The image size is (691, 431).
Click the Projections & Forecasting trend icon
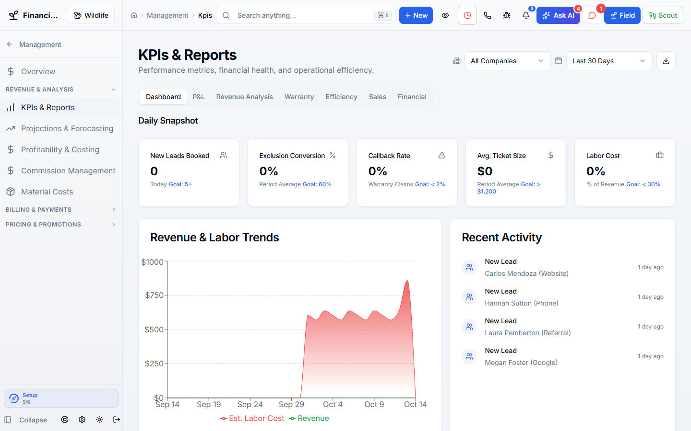point(11,128)
